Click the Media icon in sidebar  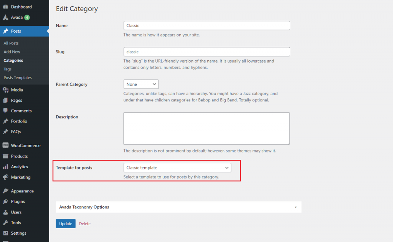pos(5,90)
